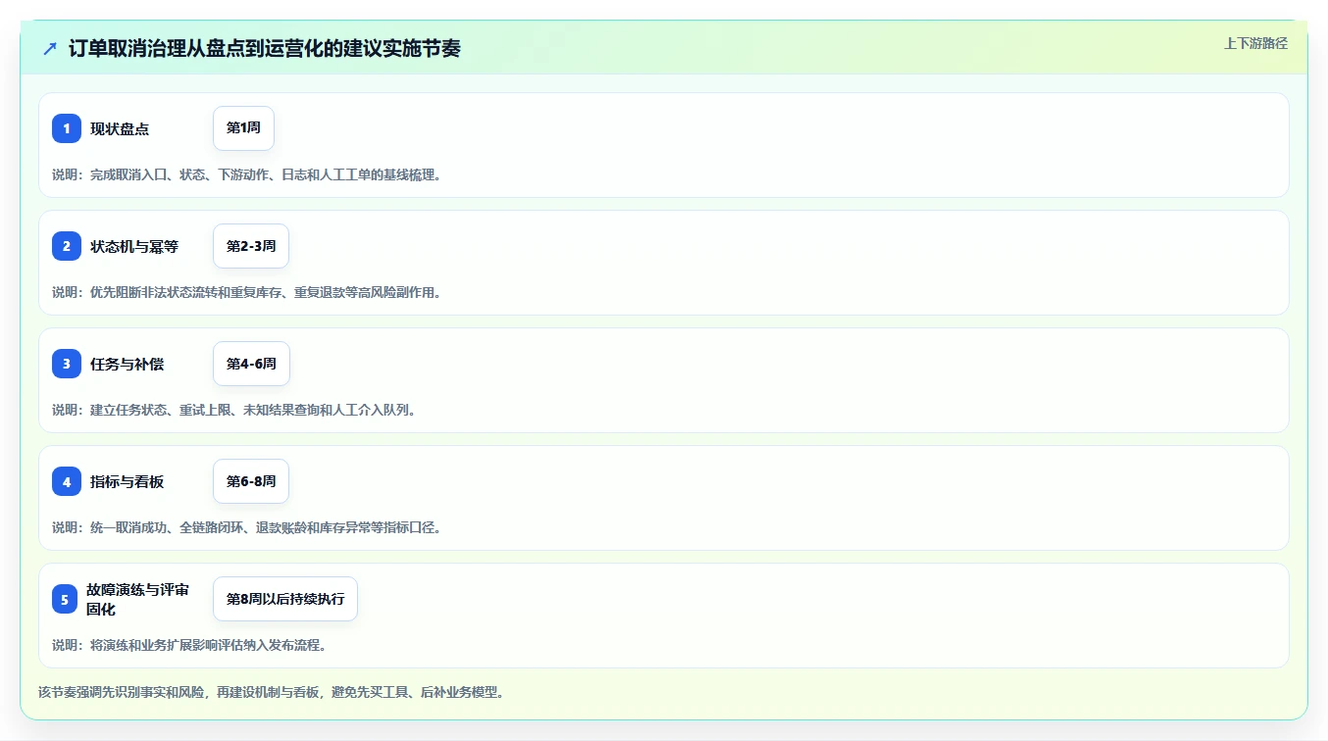
Task: Click the number 2 step badge
Action: (x=67, y=246)
